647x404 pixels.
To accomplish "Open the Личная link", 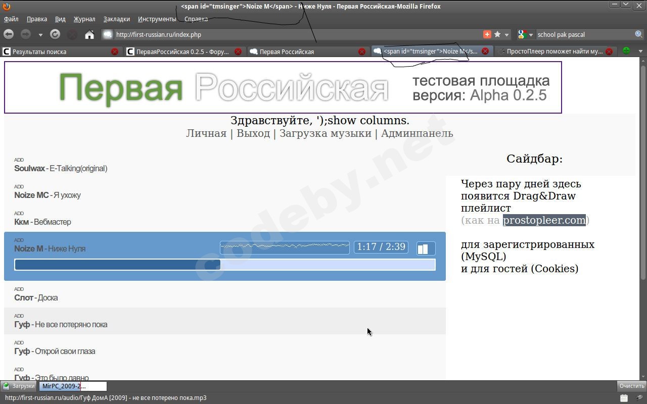I will [x=206, y=133].
